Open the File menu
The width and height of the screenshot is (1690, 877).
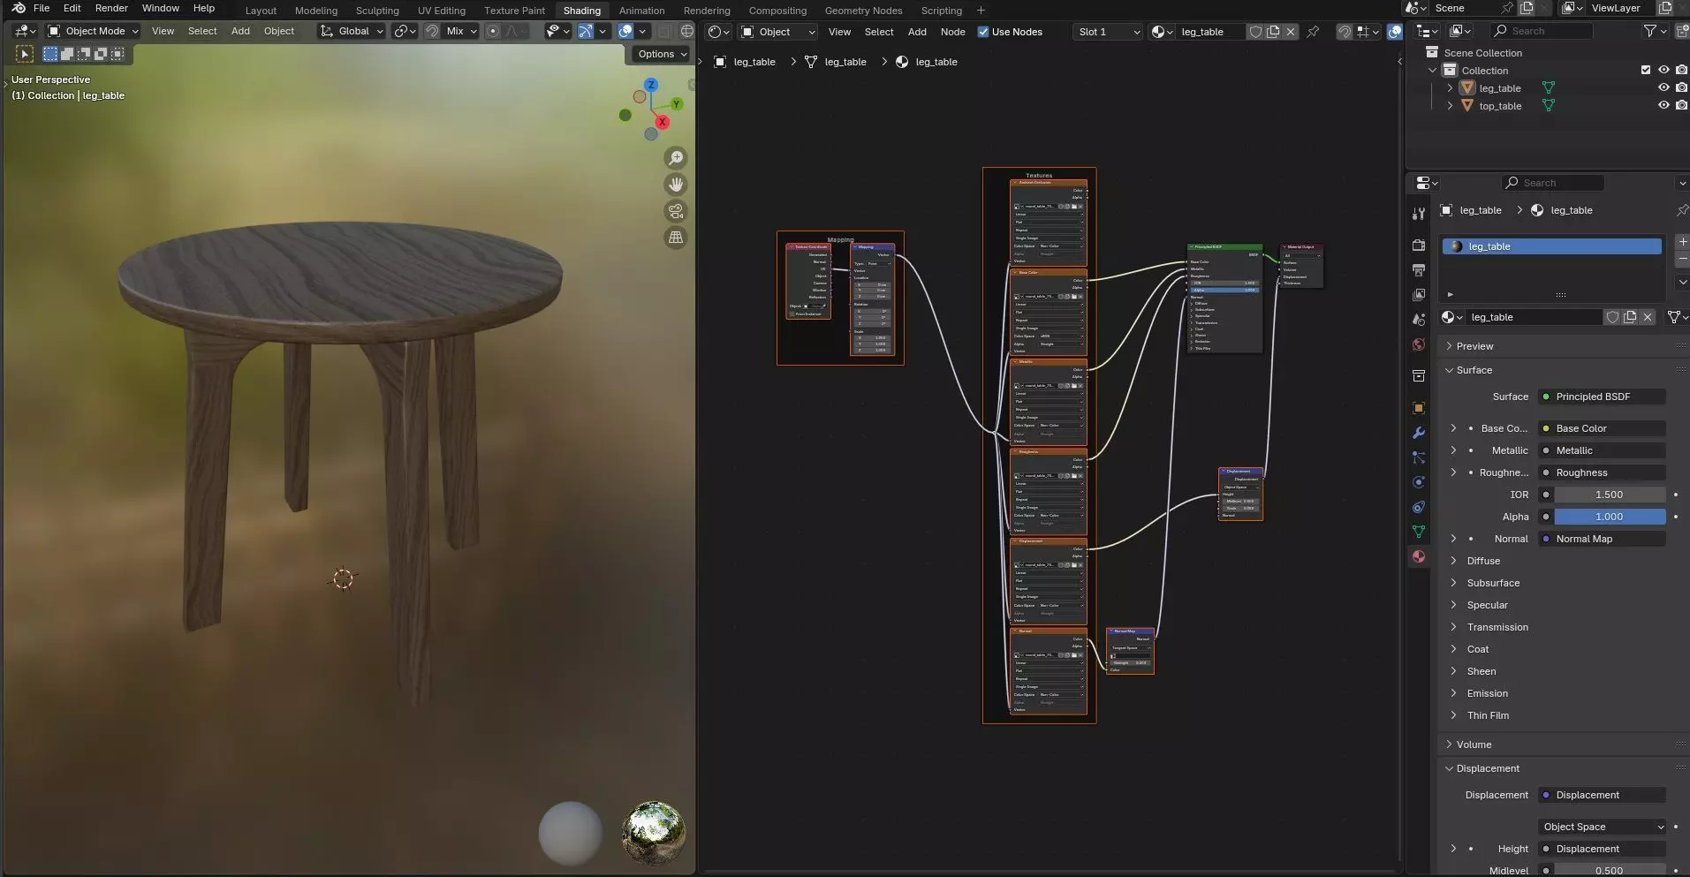point(42,8)
